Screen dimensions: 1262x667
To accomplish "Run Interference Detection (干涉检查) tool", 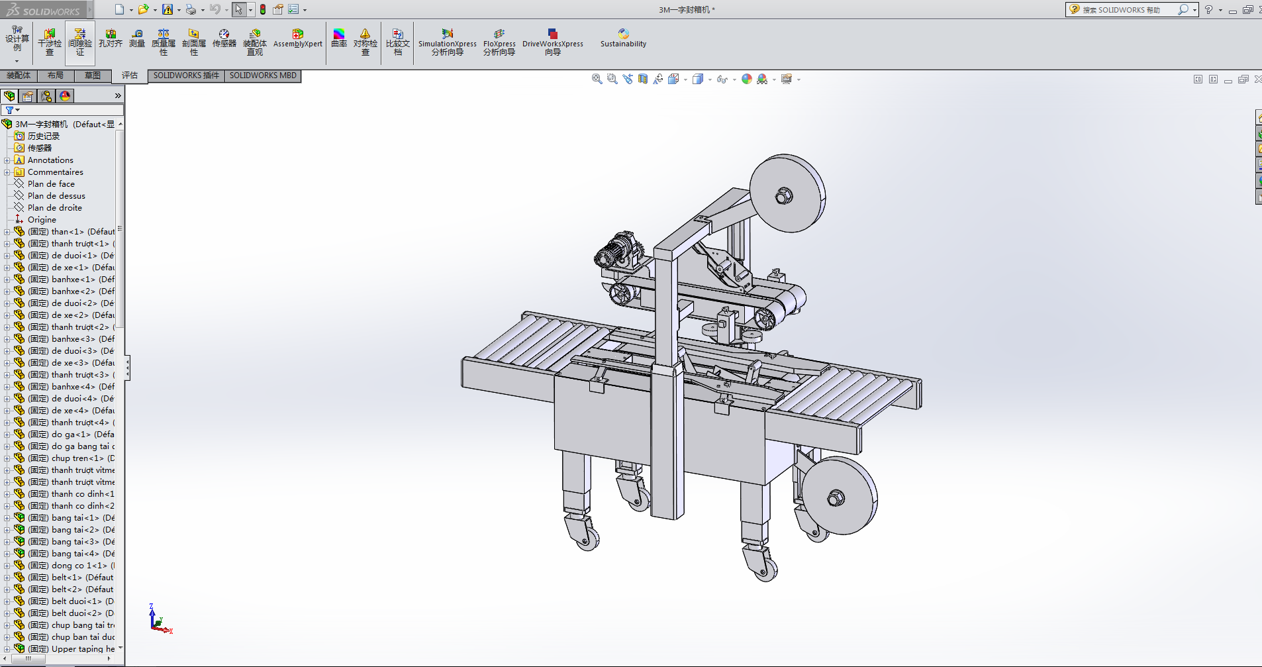I will click(50, 41).
